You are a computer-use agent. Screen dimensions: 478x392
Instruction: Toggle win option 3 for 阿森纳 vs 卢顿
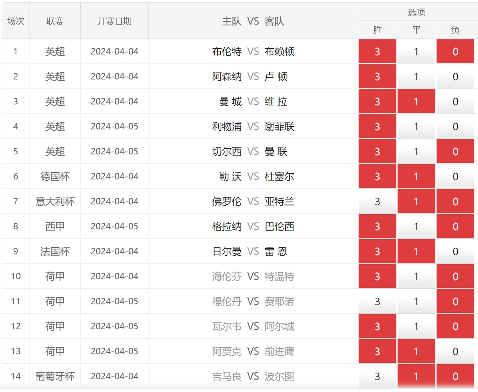point(377,76)
